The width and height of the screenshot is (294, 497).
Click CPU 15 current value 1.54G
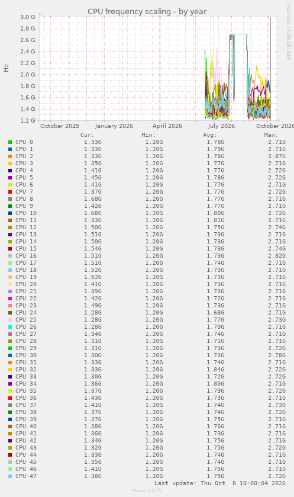[x=93, y=249]
